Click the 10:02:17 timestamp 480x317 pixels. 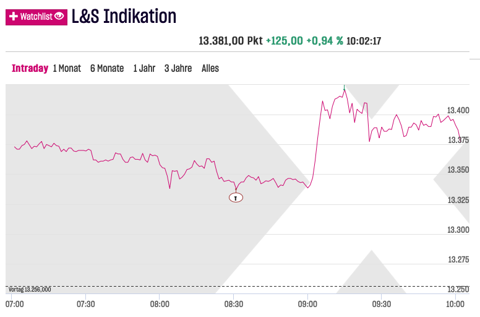(364, 41)
